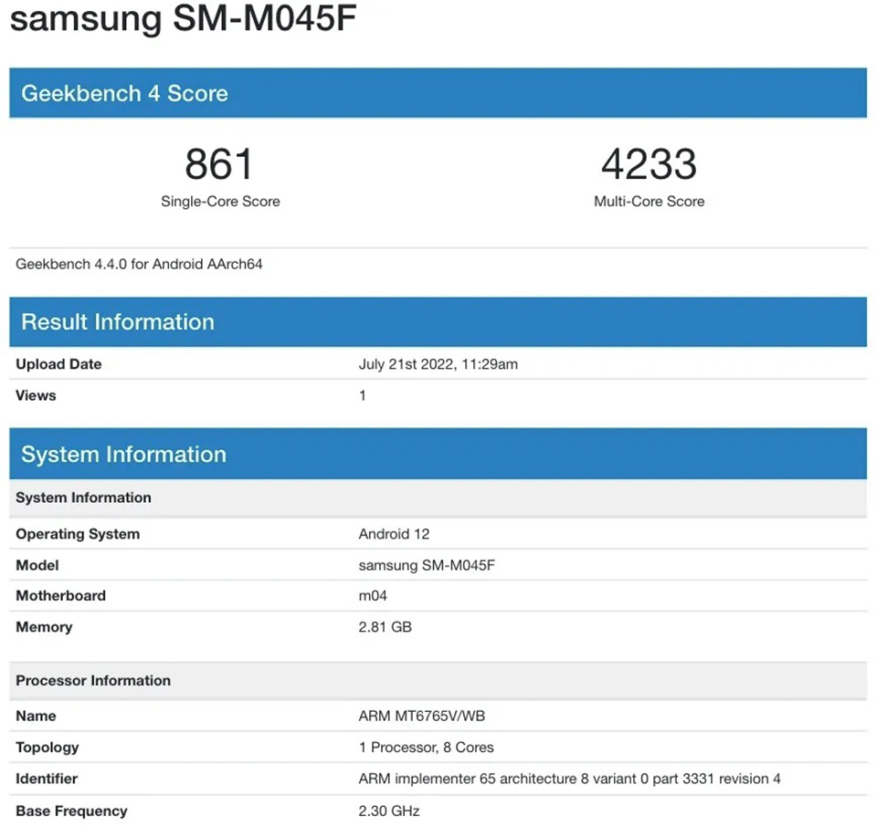This screenshot has width=877, height=827.
Task: Click the Upload Date row label
Action: pyautogui.click(x=58, y=364)
